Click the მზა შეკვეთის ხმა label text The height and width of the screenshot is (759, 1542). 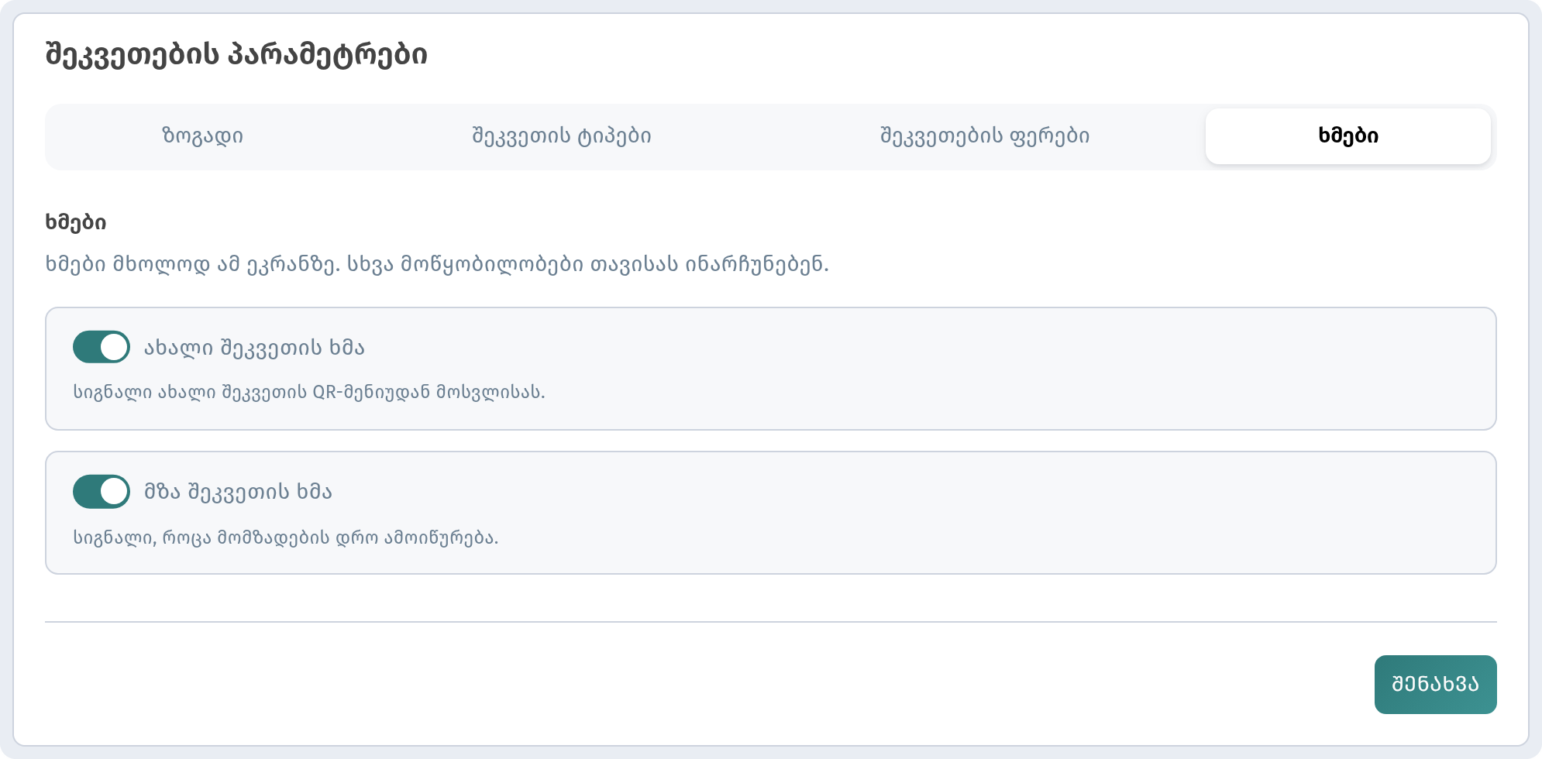238,492
